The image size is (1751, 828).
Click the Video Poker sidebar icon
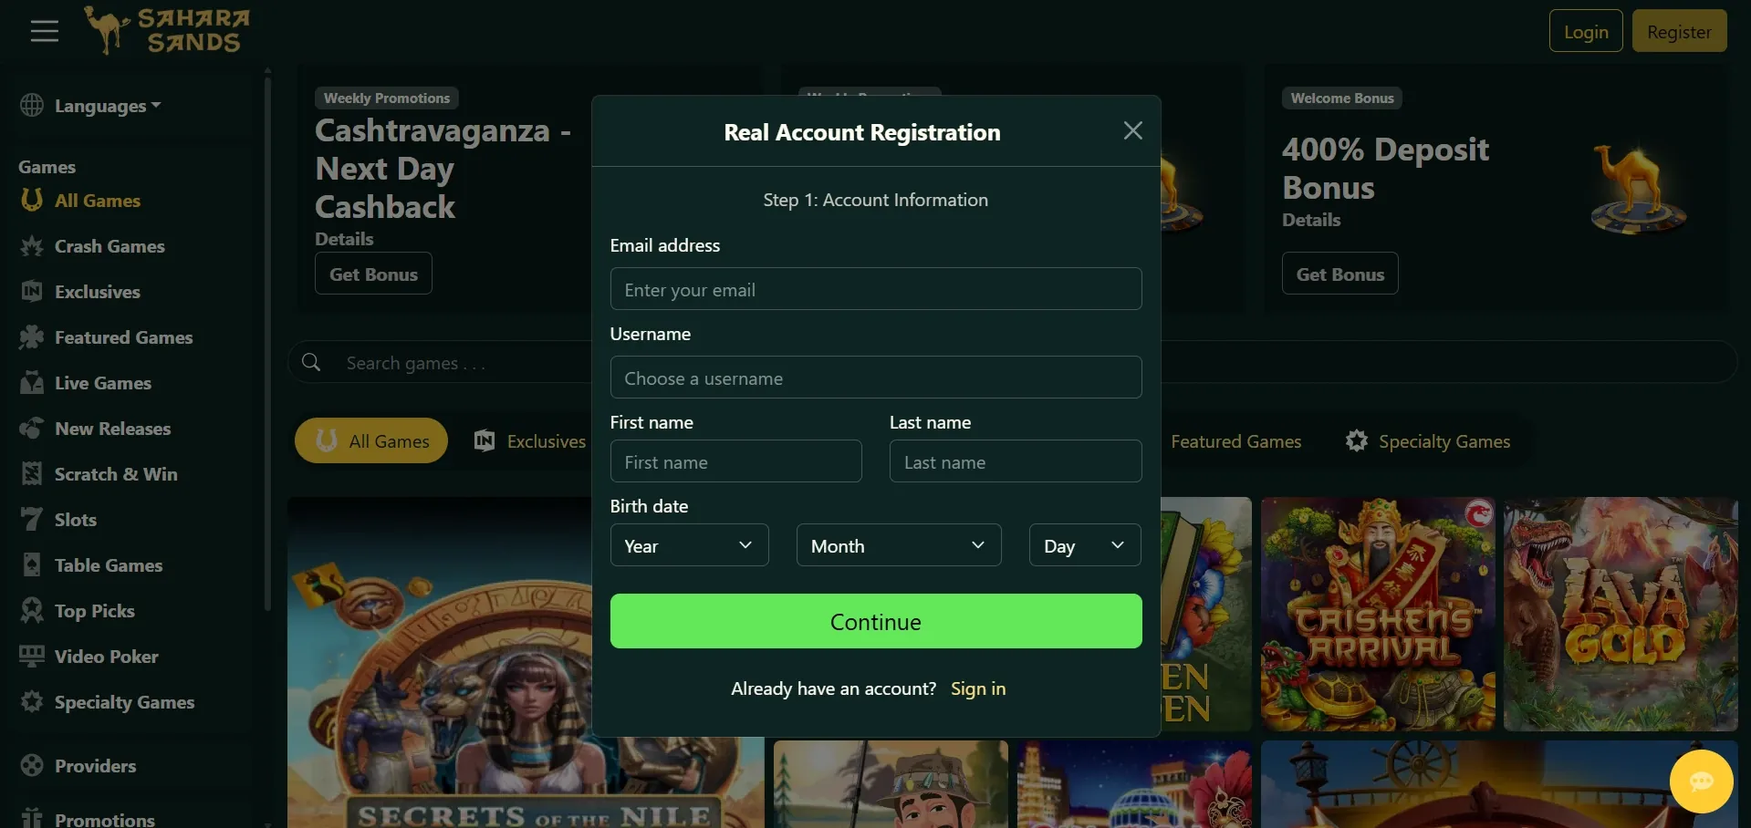pyautogui.click(x=32, y=657)
